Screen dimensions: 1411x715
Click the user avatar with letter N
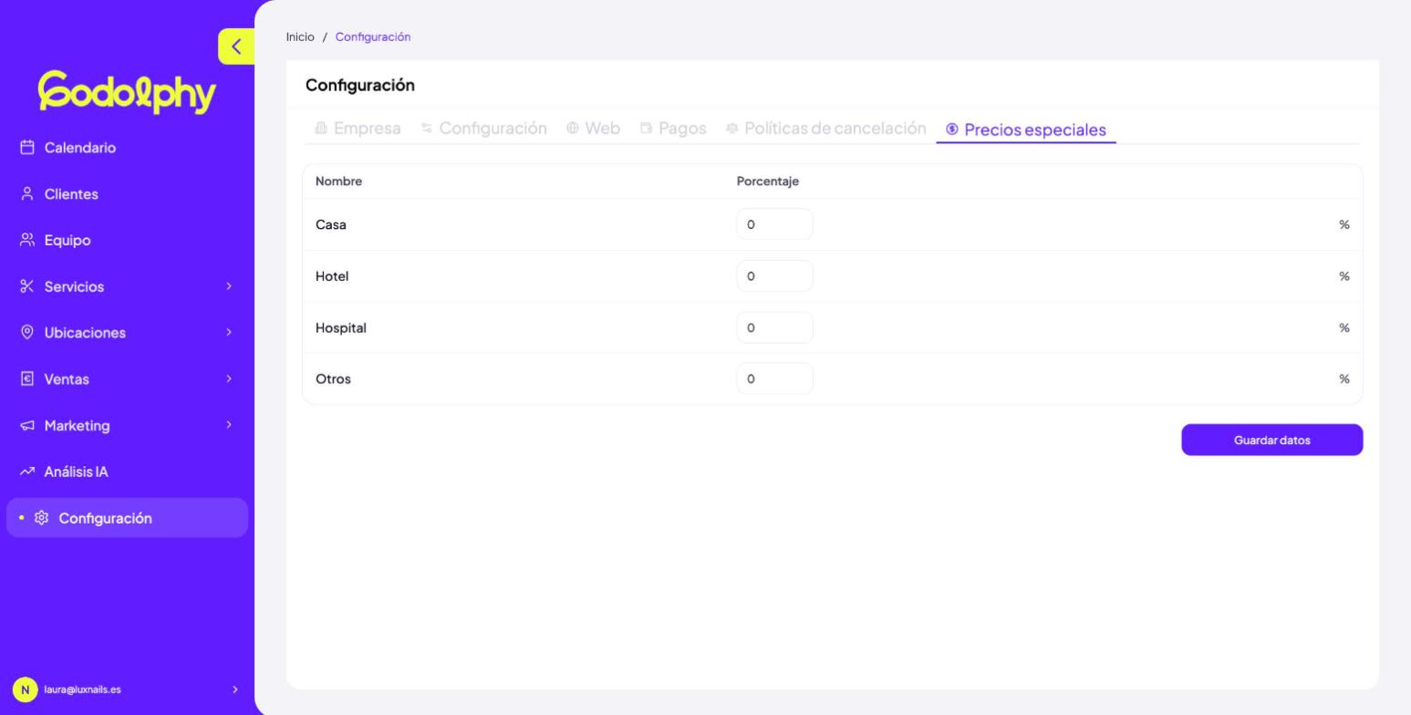[x=25, y=689]
